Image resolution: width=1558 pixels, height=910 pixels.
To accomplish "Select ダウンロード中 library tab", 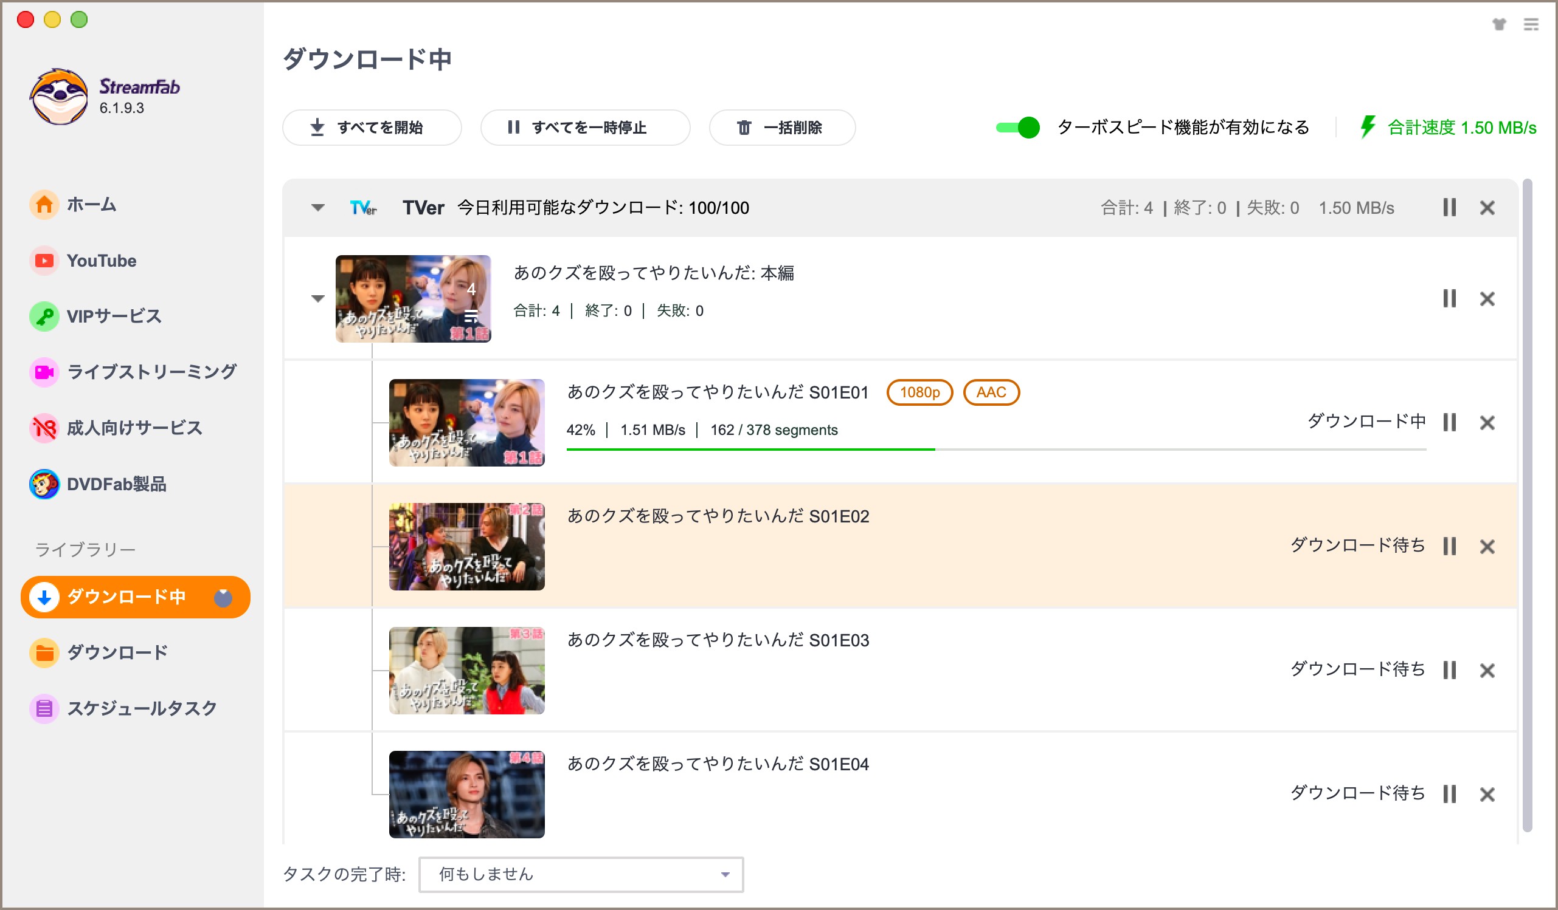I will coord(136,597).
